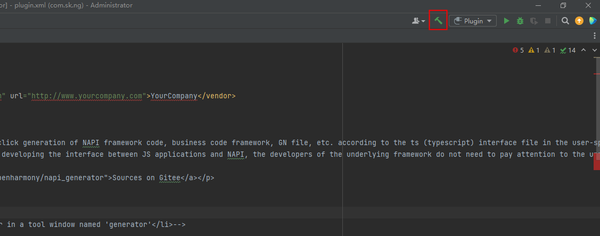The width and height of the screenshot is (600, 236).
Task: Start debugging with the green bug icon
Action: click(x=520, y=21)
